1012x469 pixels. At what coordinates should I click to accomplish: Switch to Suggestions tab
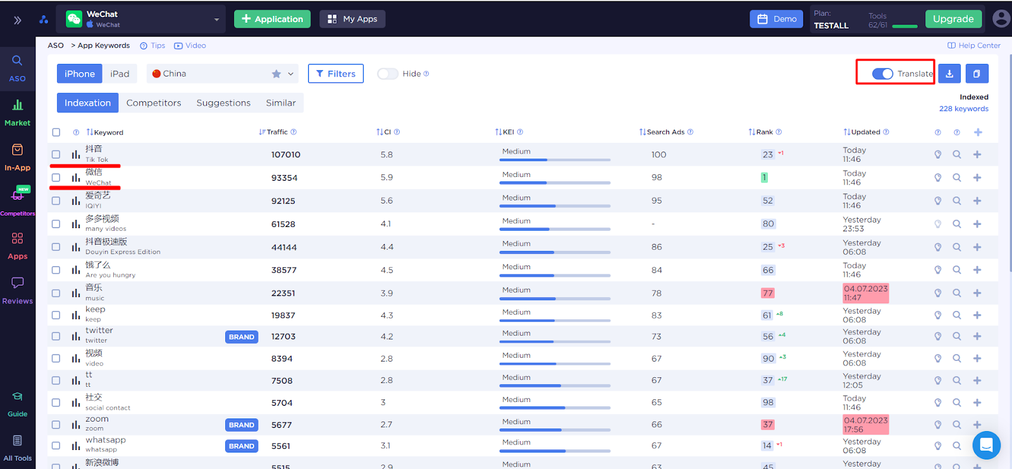[223, 103]
